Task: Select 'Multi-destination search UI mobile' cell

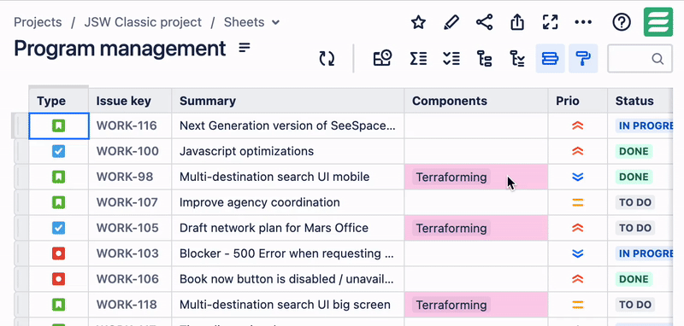Action: point(288,178)
